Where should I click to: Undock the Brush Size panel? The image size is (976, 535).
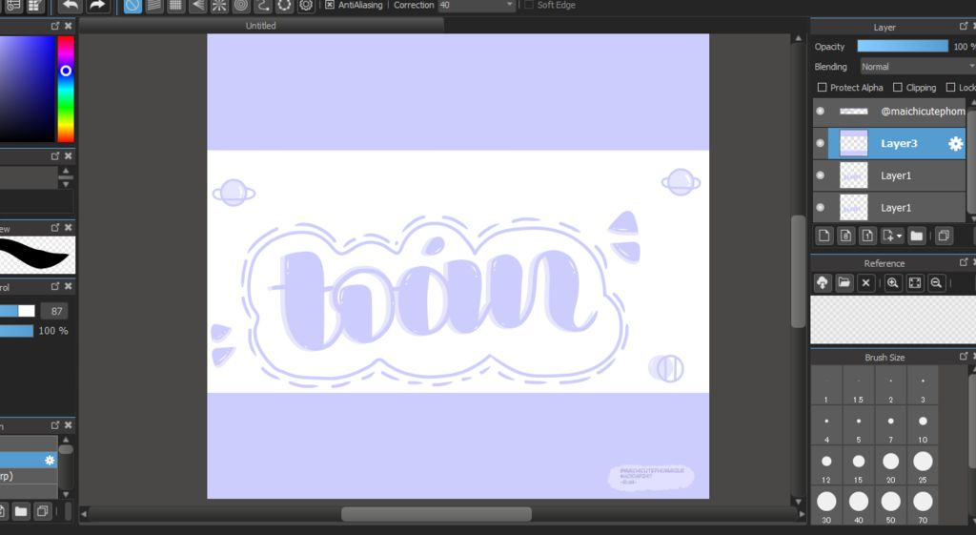pos(964,357)
